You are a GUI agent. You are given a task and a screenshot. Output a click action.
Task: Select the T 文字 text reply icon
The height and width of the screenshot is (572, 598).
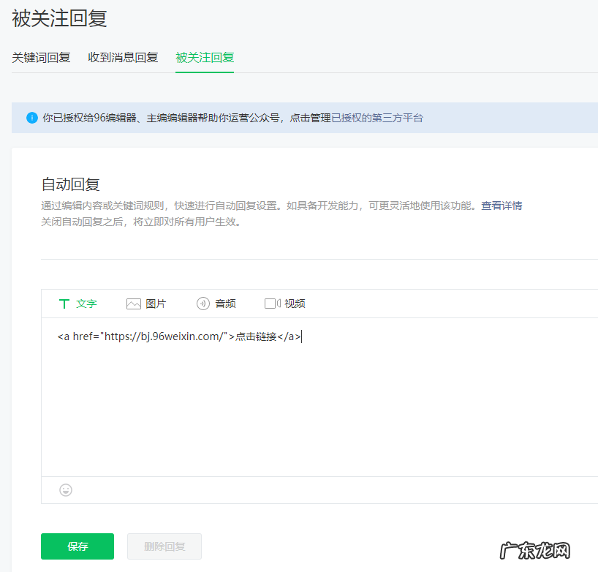click(65, 303)
